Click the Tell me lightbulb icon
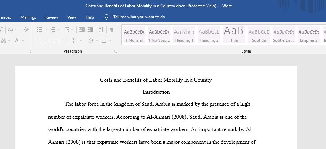This screenshot has height=149, width=326. [x=106, y=17]
